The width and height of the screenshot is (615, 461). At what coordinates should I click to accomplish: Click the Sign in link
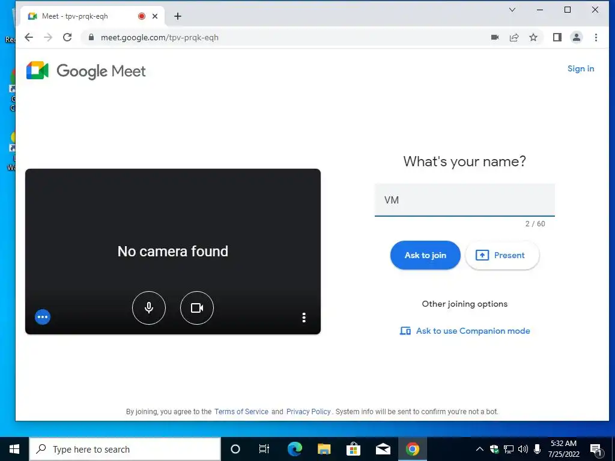[581, 68]
